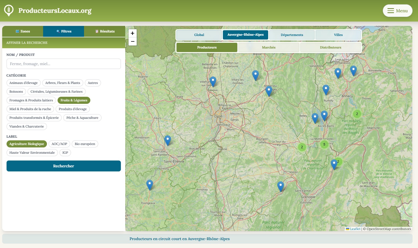Toggle Fromages & Produits laitiers category
This screenshot has width=418, height=248.
pyautogui.click(x=31, y=100)
